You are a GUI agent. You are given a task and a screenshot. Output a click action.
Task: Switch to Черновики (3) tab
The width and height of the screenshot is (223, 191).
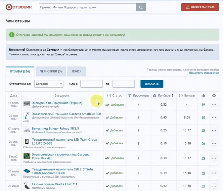coord(51,71)
